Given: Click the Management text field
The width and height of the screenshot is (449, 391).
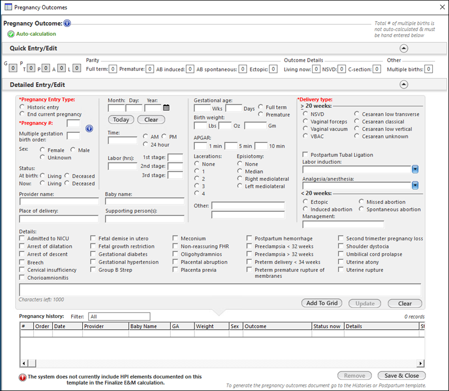Looking at the screenshot, I should [343, 224].
